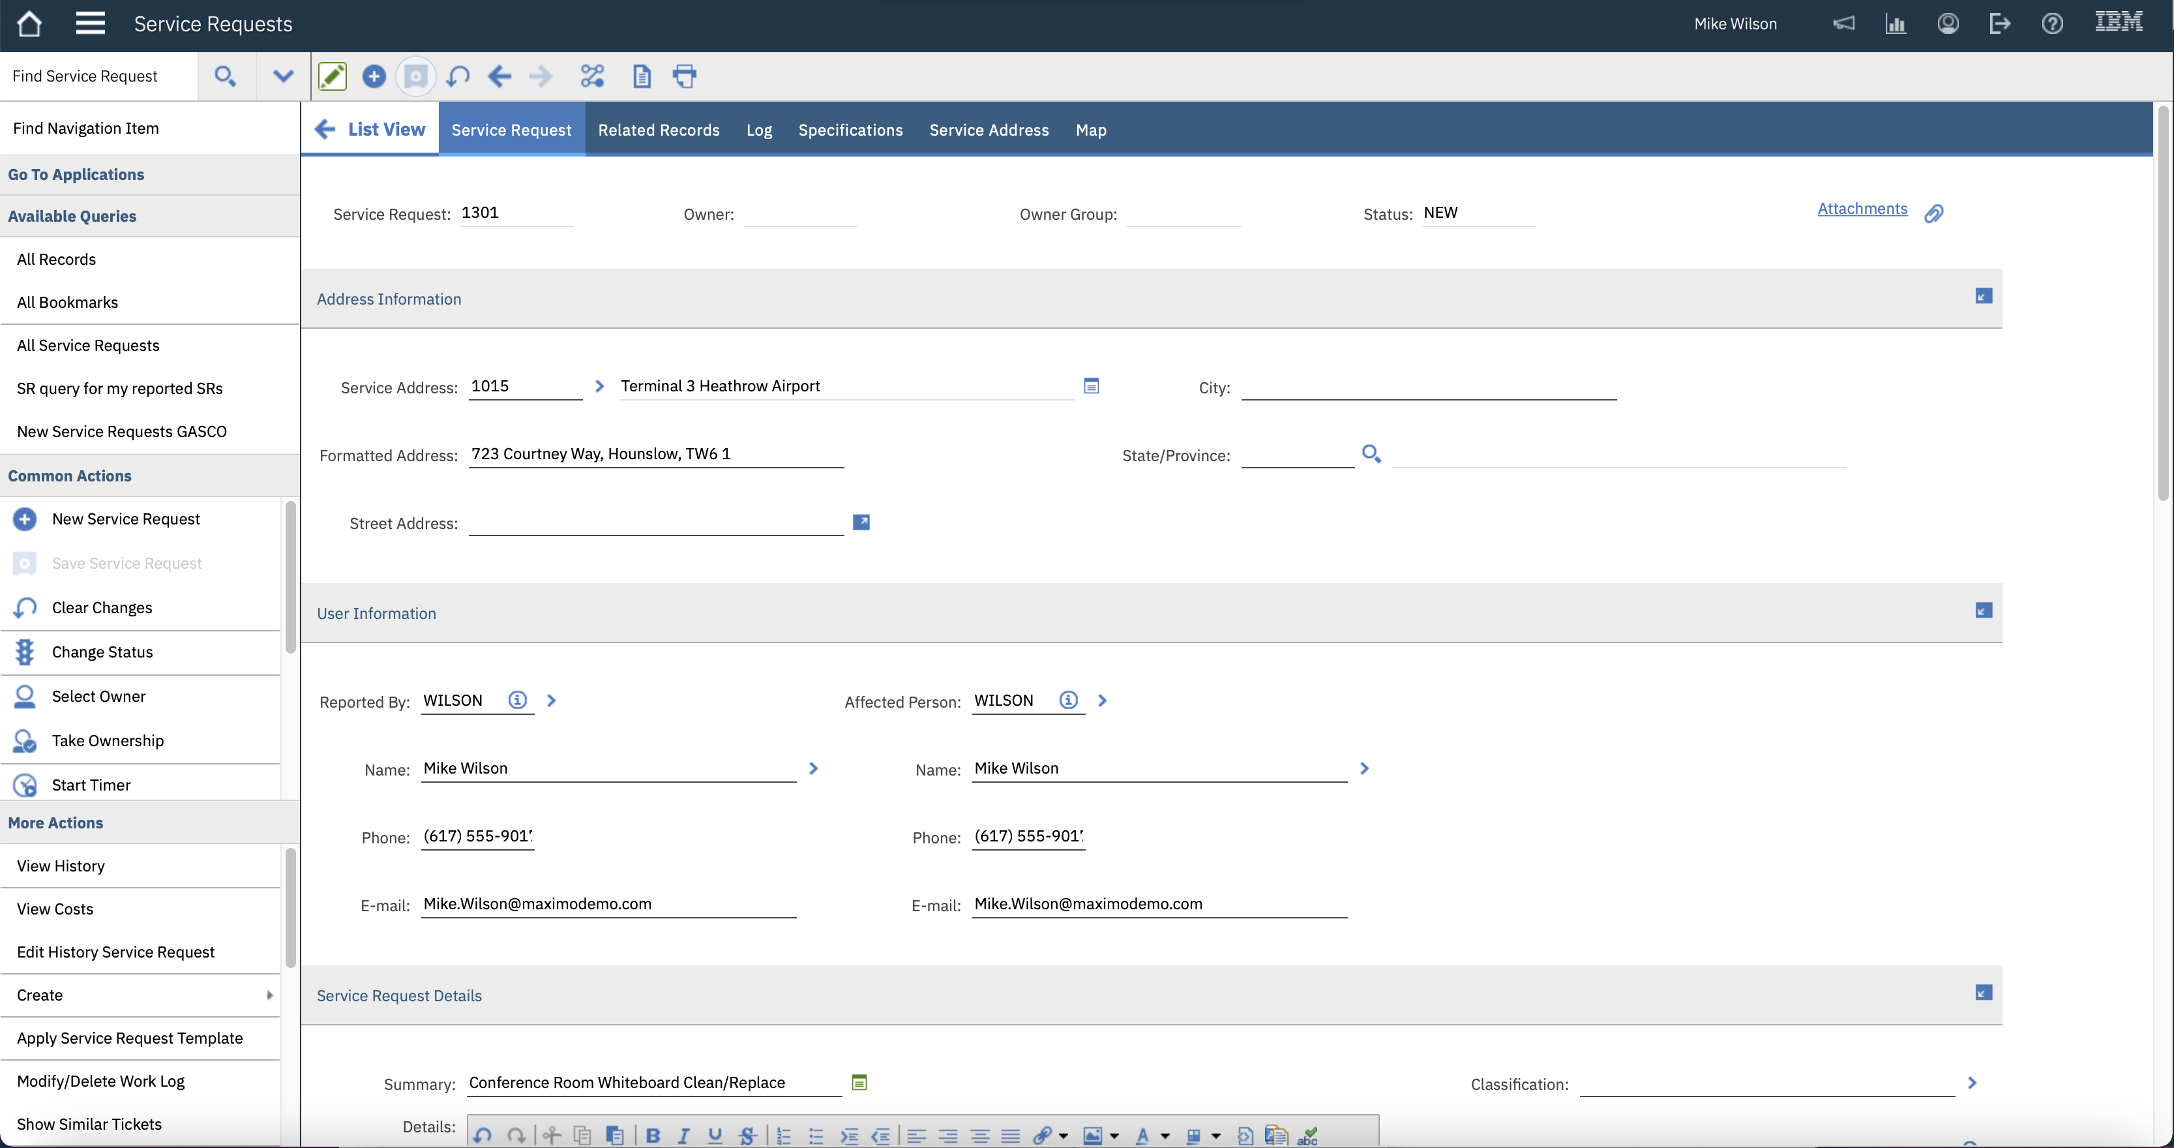2174x1148 pixels.
Task: Open the Find Service Request dropdown chevron
Action: pos(283,76)
